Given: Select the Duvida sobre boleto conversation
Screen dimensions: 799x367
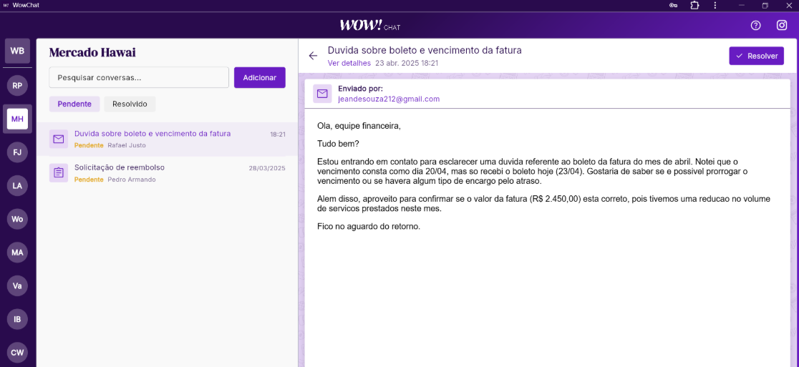Looking at the screenshot, I should (x=167, y=139).
